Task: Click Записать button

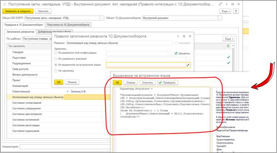Action: (x=43, y=11)
